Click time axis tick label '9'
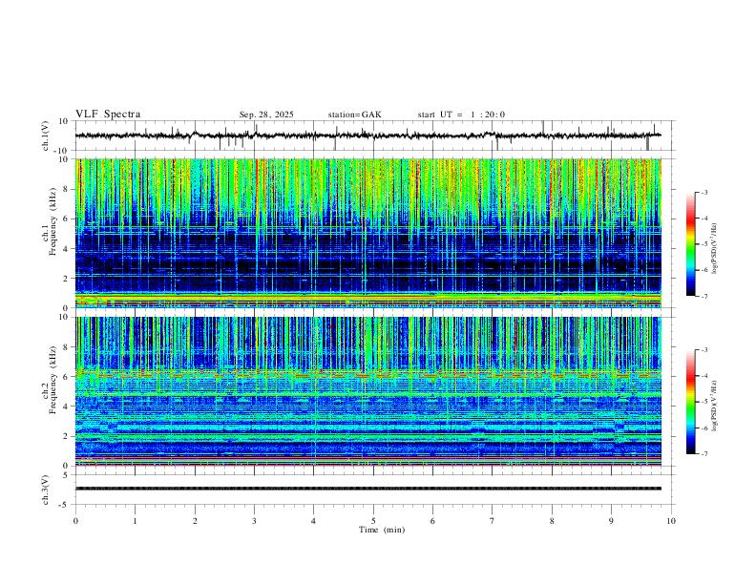Viewport: 756px width, 584px height. pyautogui.click(x=611, y=521)
